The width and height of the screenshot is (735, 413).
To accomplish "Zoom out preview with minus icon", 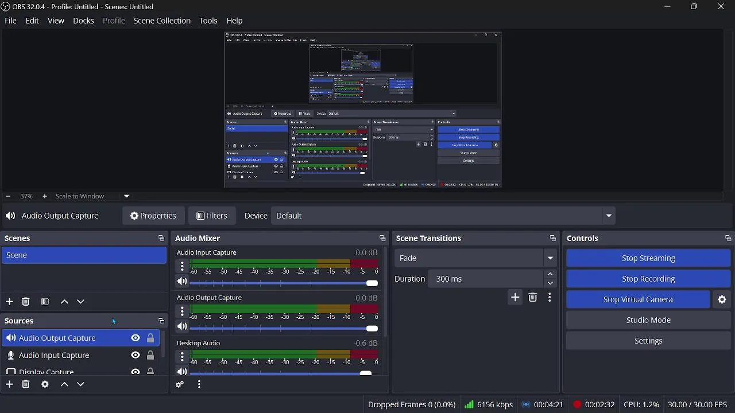I will (8, 196).
